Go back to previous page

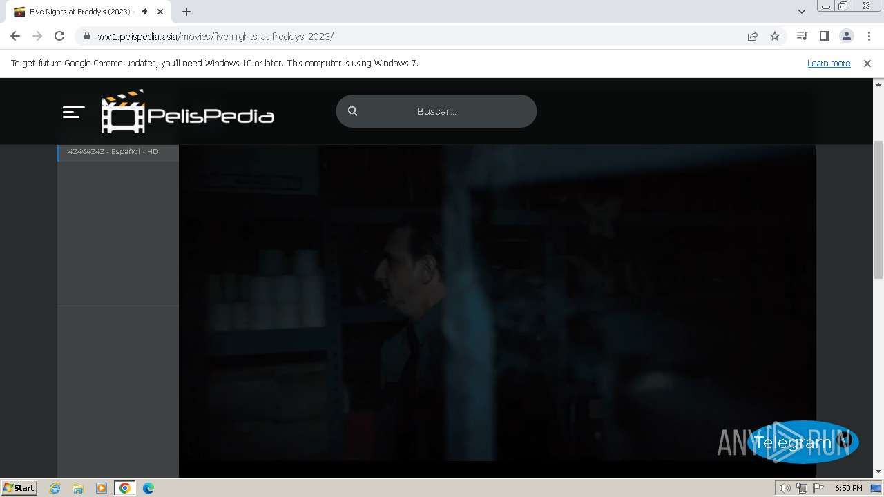[15, 36]
